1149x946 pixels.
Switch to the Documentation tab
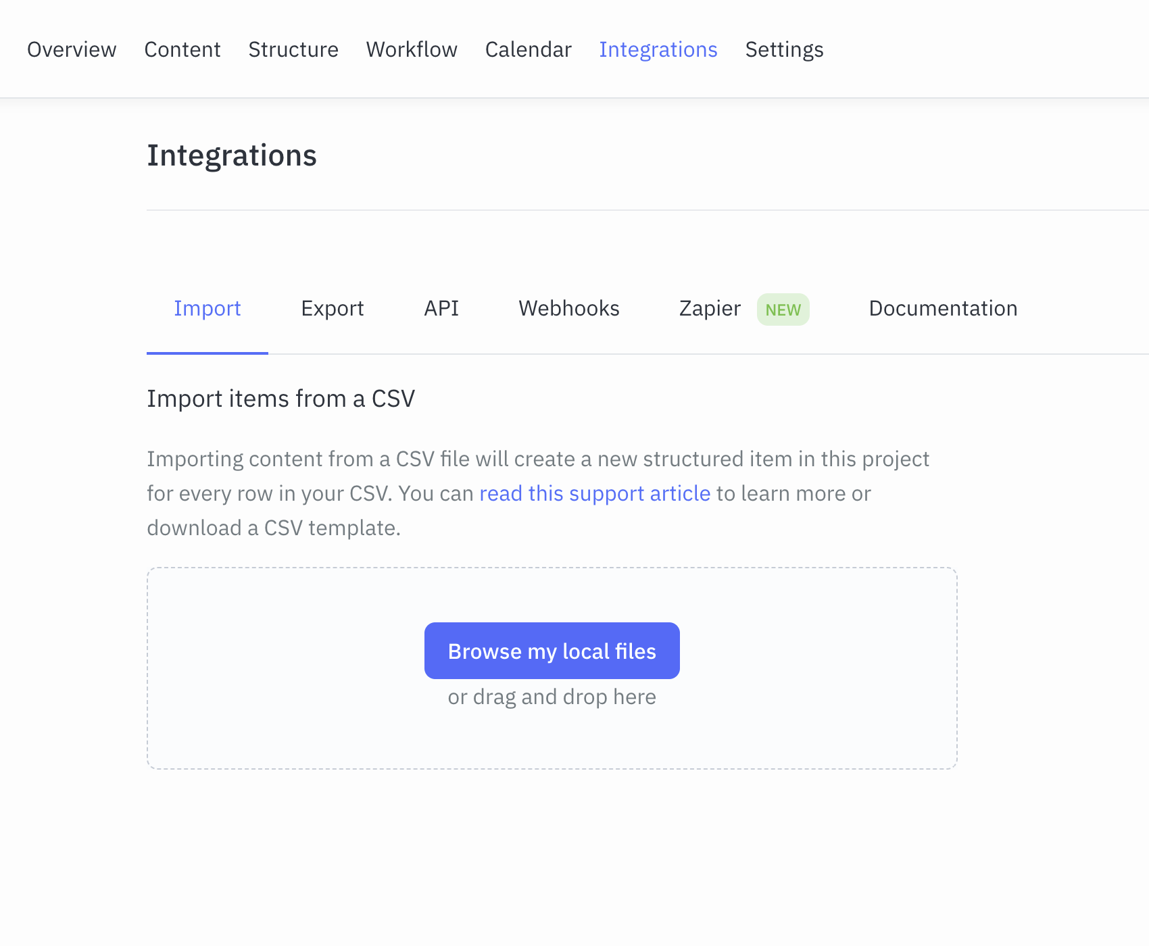tap(943, 308)
